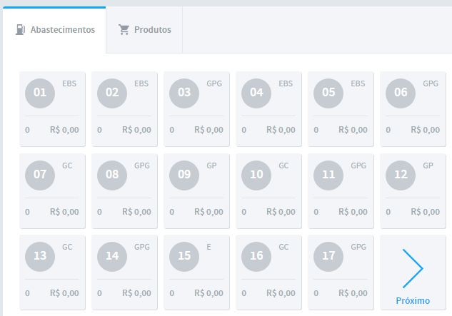This screenshot has width=452, height=316.
Task: Click the Próximo link text
Action: (x=413, y=301)
